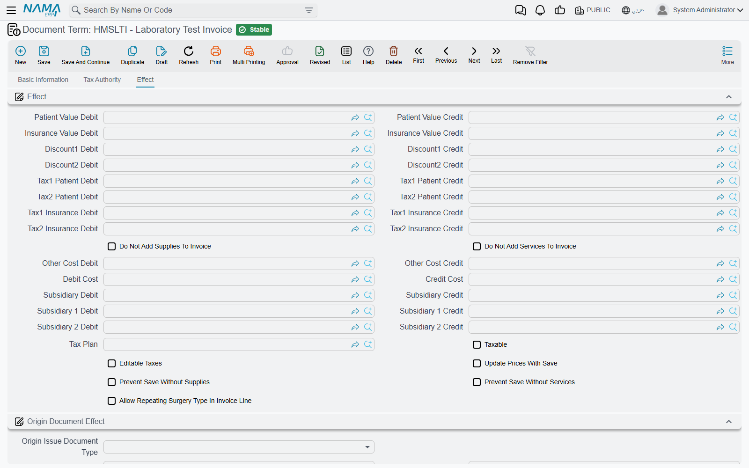Screen dimensions: 749x468
Task: Click the Draft toolbar icon
Action: pyautogui.click(x=162, y=51)
